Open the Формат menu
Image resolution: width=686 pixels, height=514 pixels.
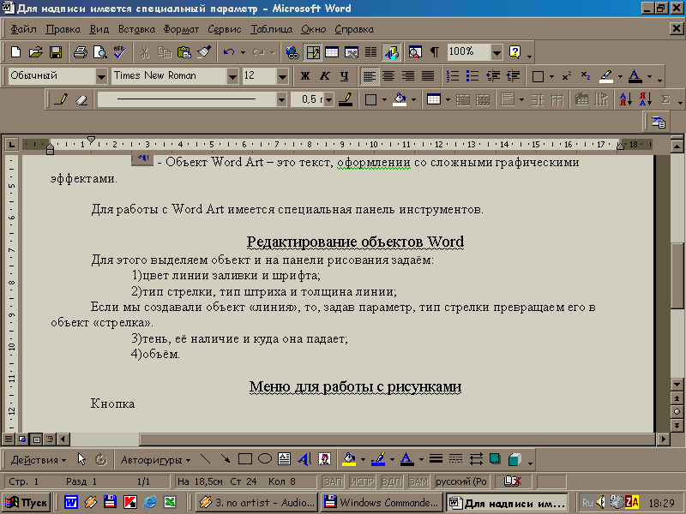(181, 29)
